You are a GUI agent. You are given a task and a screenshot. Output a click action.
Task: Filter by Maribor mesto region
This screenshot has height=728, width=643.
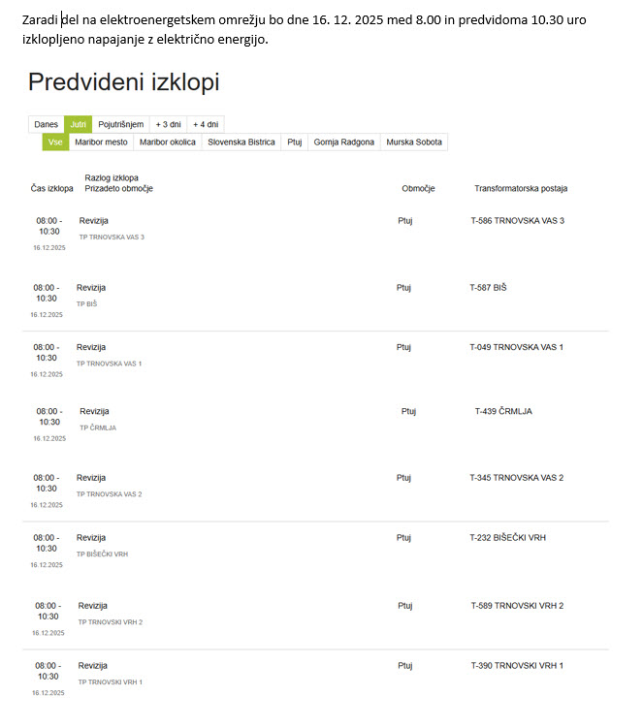101,142
